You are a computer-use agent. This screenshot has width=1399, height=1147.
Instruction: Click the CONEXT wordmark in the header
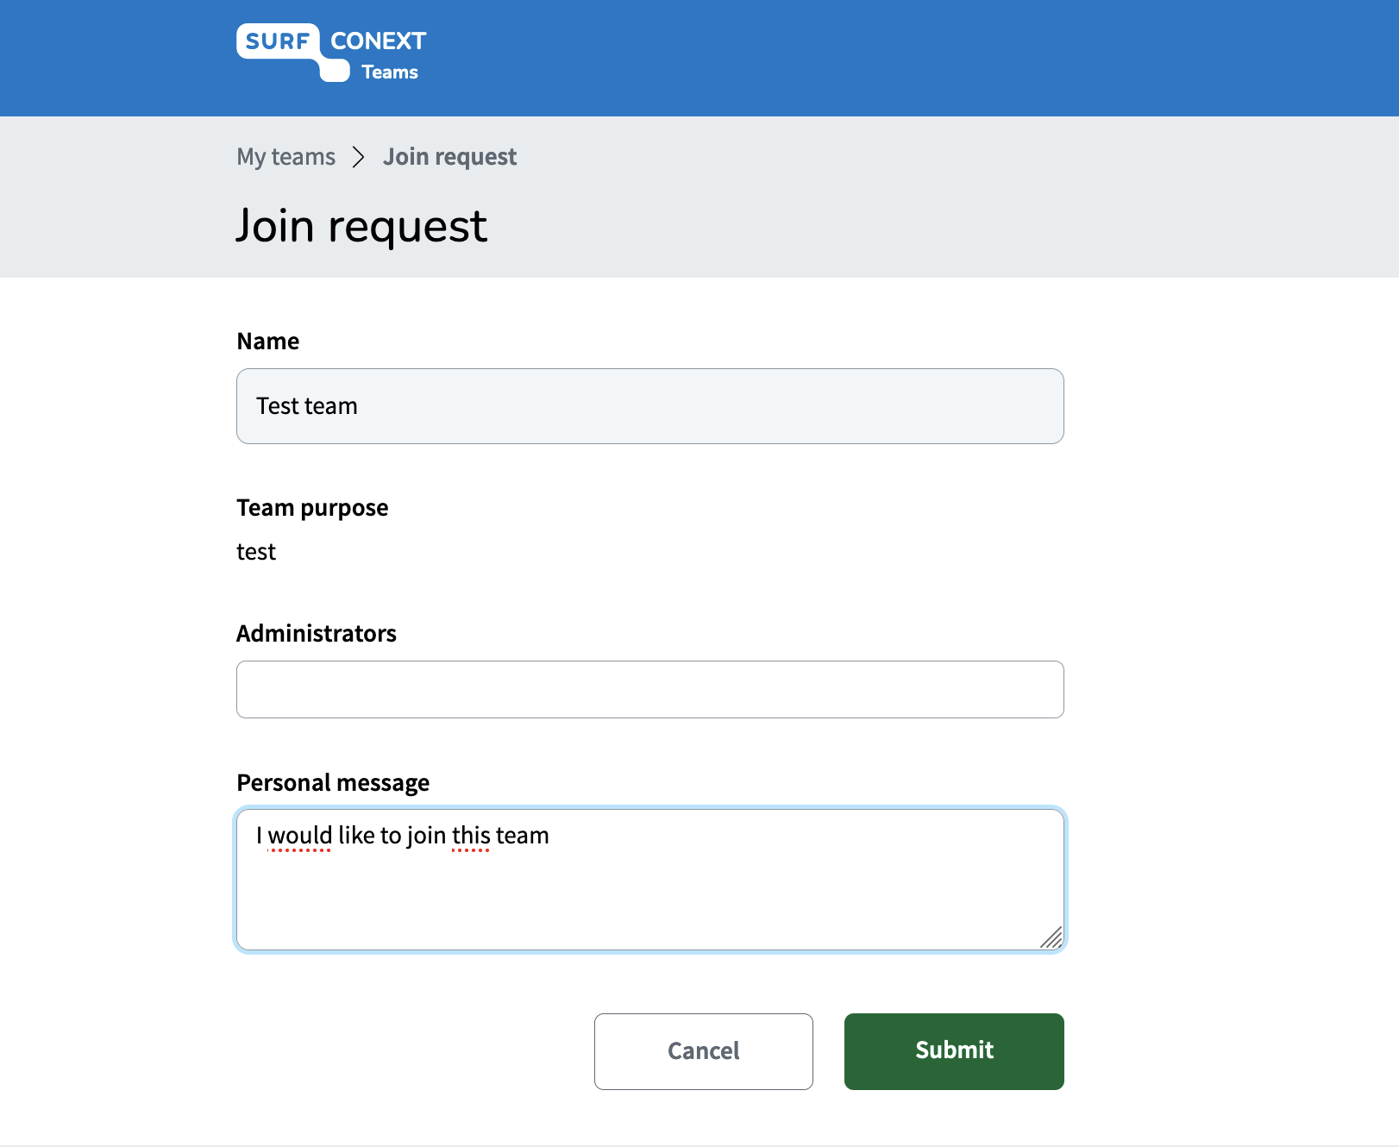click(x=378, y=41)
